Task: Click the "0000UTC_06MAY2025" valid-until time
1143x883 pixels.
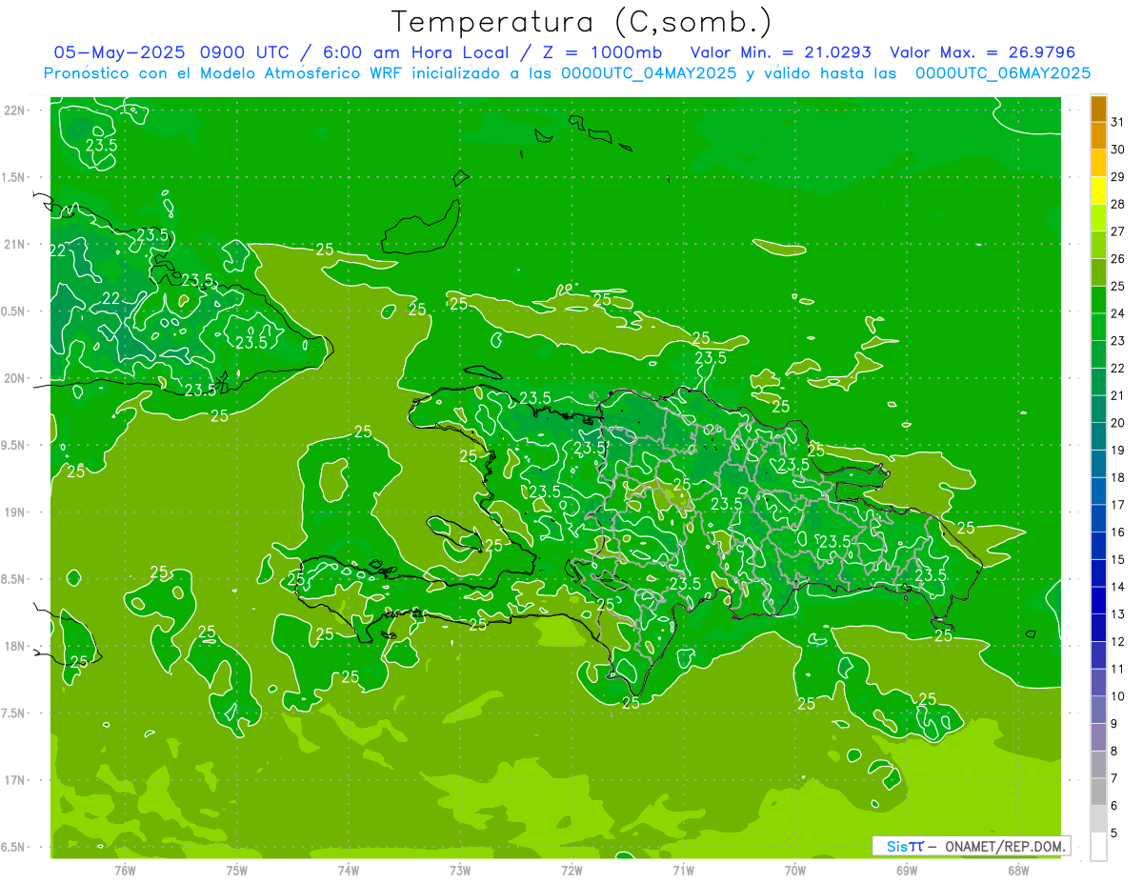Action: [x=1003, y=72]
